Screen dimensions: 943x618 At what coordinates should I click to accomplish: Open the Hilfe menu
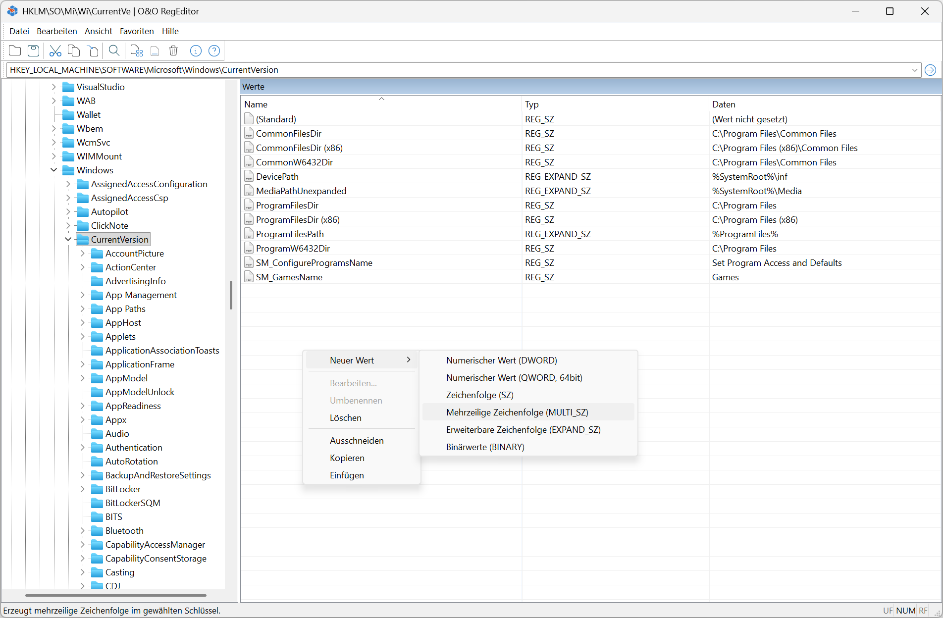pyautogui.click(x=170, y=31)
